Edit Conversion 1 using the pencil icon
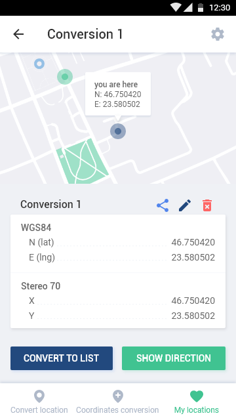Screen dimensions: 236x420 coord(185,205)
